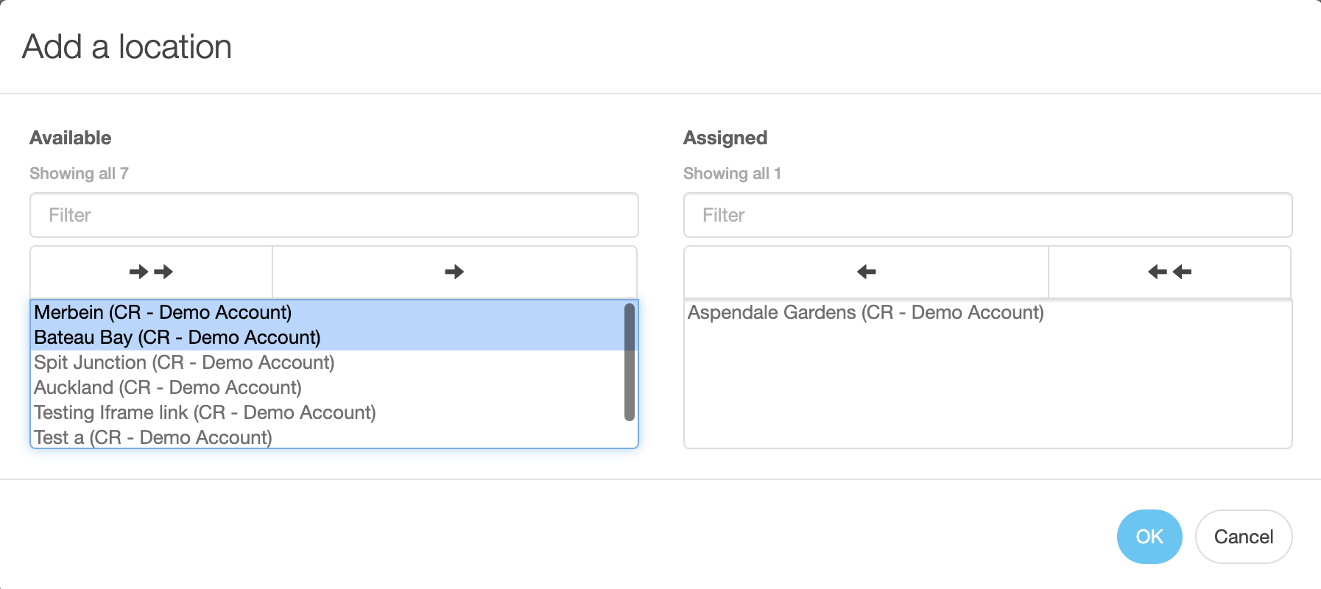Focus the Assigned list Filter field
The height and width of the screenshot is (589, 1321).
point(988,215)
